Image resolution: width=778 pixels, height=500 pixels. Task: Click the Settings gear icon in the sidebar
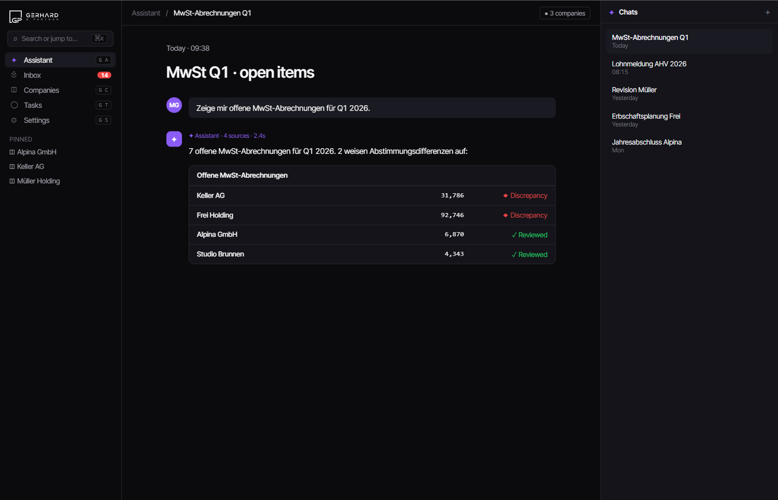click(x=14, y=120)
